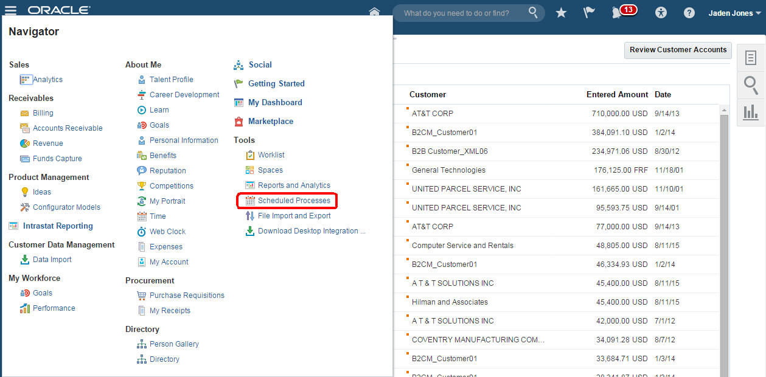Click the Time calendar icon

point(142,216)
